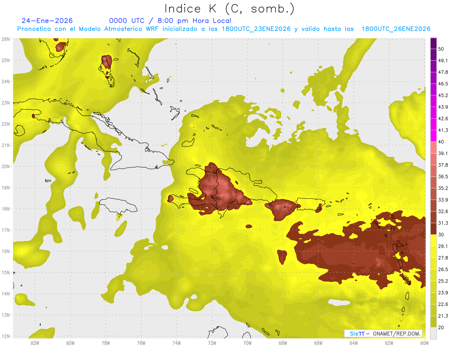Click the '20N' latitude label

point(5,166)
